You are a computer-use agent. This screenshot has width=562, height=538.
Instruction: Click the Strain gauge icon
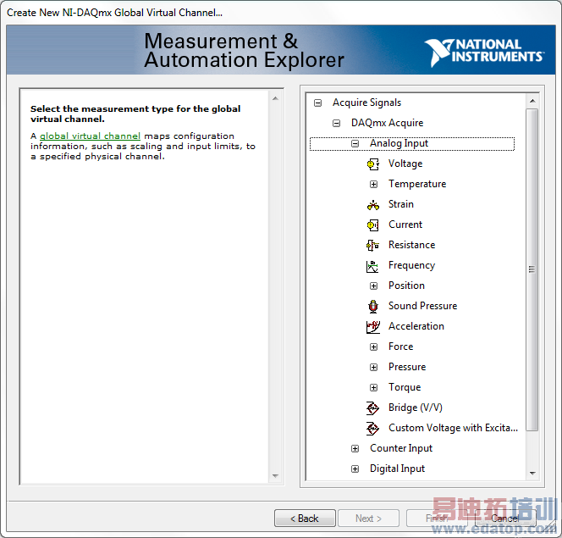(372, 205)
